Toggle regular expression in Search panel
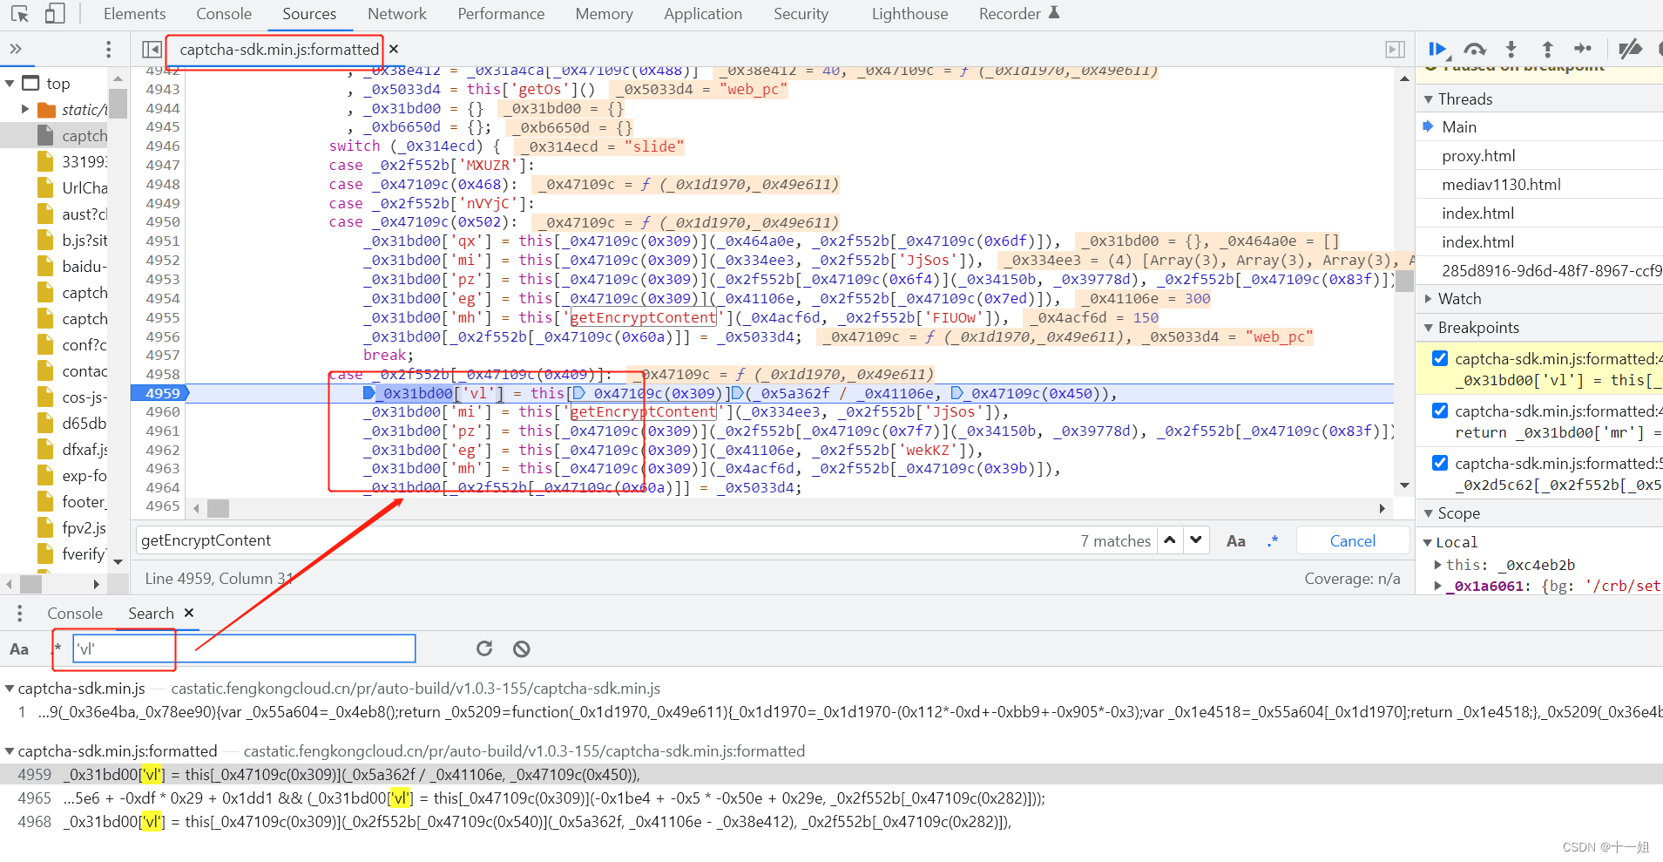 pyautogui.click(x=58, y=648)
